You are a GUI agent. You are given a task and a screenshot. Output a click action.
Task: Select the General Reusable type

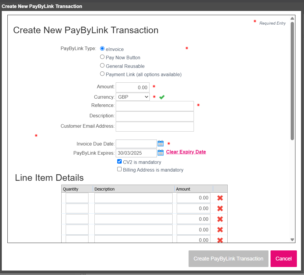coord(102,65)
